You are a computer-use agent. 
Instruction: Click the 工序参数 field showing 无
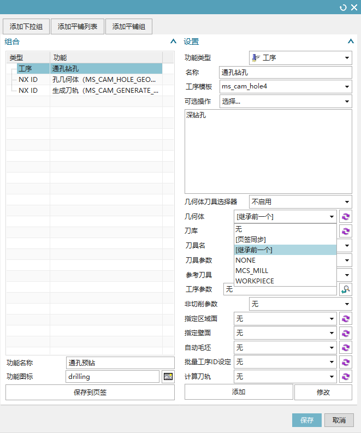(280, 289)
